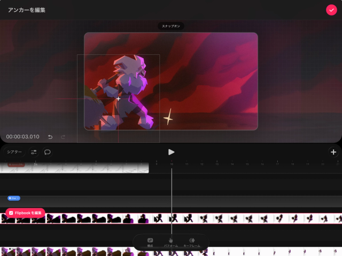Open the シアター theater view

[14, 152]
